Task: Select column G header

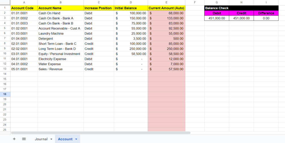Action: (217, 3)
